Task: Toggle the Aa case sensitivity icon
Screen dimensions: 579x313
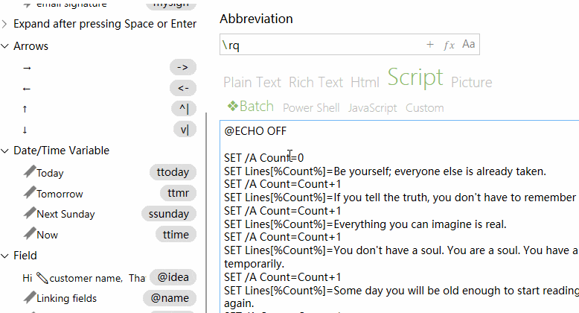Action: 469,45
